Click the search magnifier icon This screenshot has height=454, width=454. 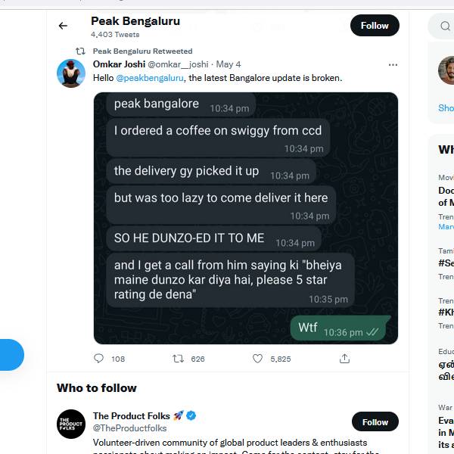(443, 26)
